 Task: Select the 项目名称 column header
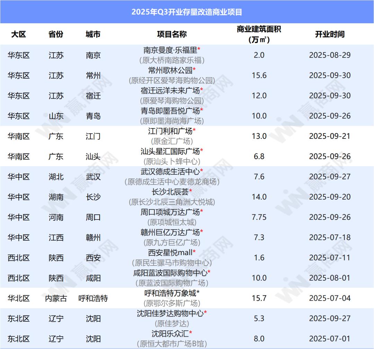click(x=172, y=34)
